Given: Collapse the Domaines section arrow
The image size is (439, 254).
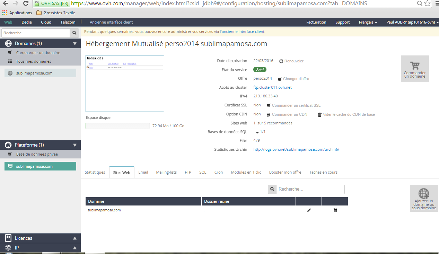Looking at the screenshot, I should [75, 44].
